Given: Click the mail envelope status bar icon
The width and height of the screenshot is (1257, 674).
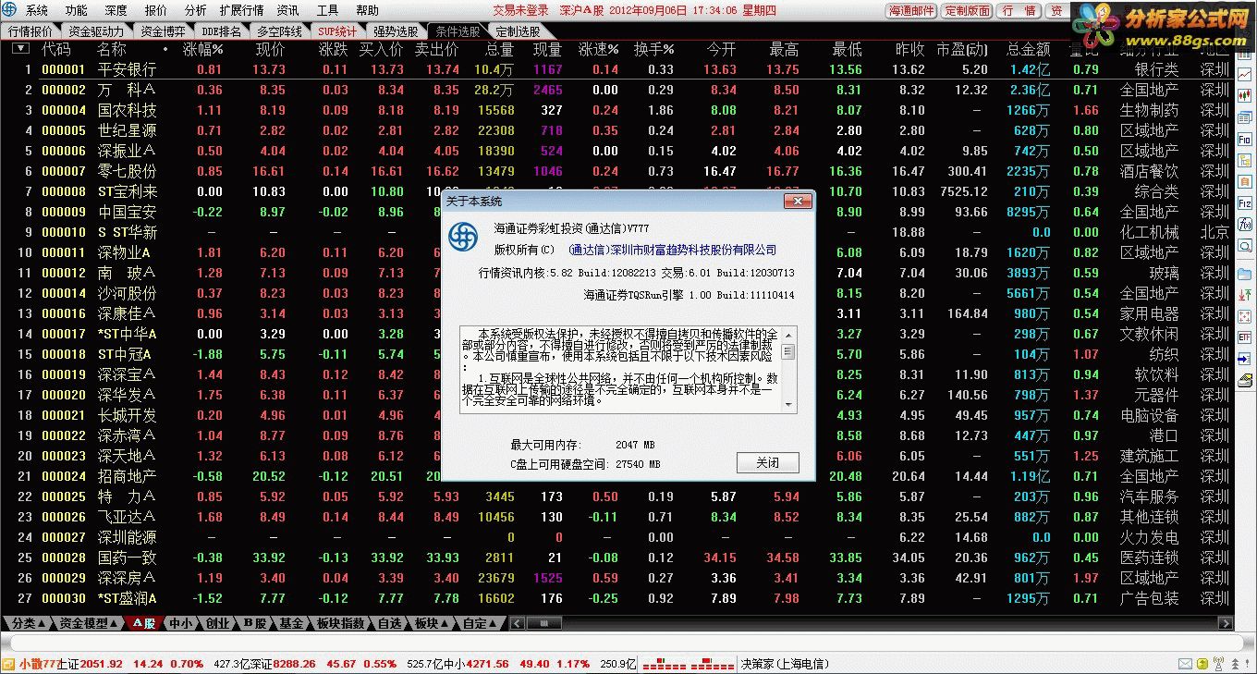Looking at the screenshot, I should (x=1185, y=664).
